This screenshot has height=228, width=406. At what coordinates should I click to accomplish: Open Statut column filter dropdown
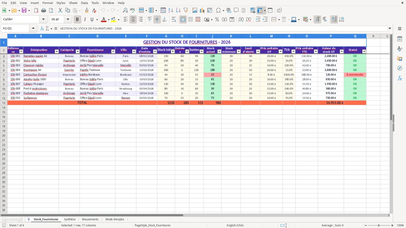(x=364, y=52)
